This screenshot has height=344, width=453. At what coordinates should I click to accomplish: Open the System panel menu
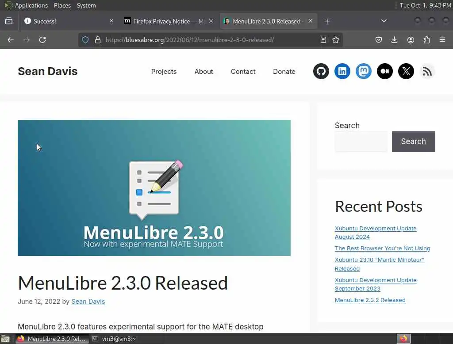(86, 5)
